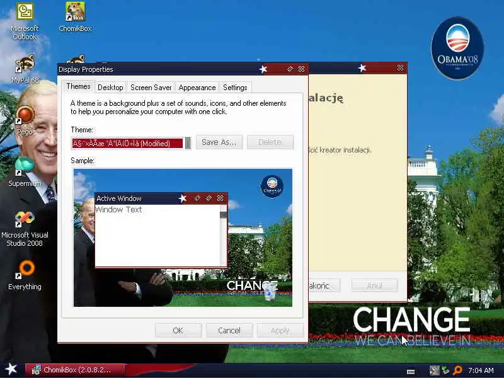This screenshot has width=504, height=378.
Task: Open the Screen Saver tab
Action: coord(151,88)
